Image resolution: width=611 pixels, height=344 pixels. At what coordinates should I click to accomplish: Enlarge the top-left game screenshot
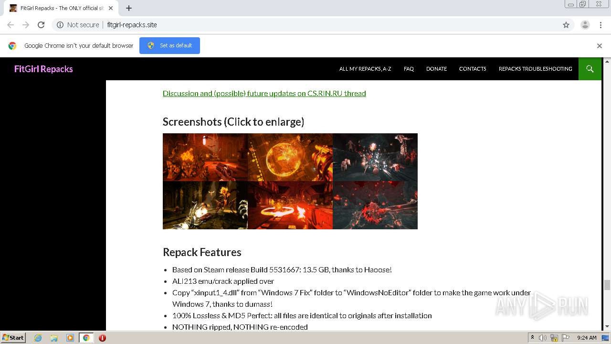(205, 157)
